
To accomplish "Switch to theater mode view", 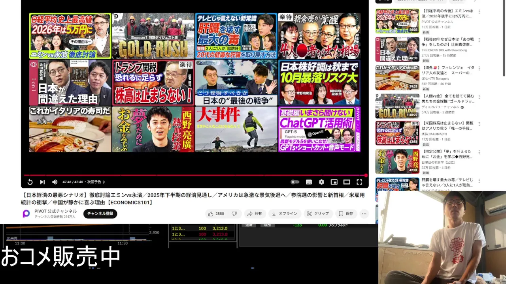I will click(347, 182).
